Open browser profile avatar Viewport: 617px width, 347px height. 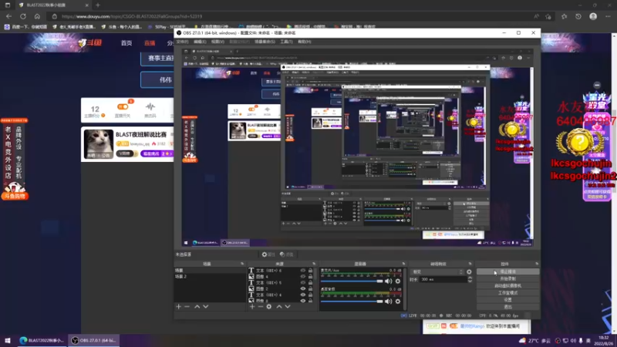(x=593, y=16)
